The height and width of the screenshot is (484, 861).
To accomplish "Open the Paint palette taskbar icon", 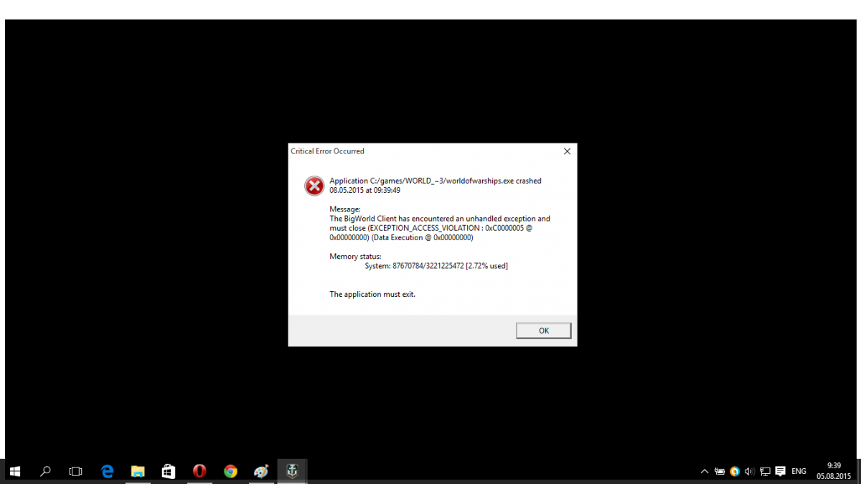I will tap(261, 471).
